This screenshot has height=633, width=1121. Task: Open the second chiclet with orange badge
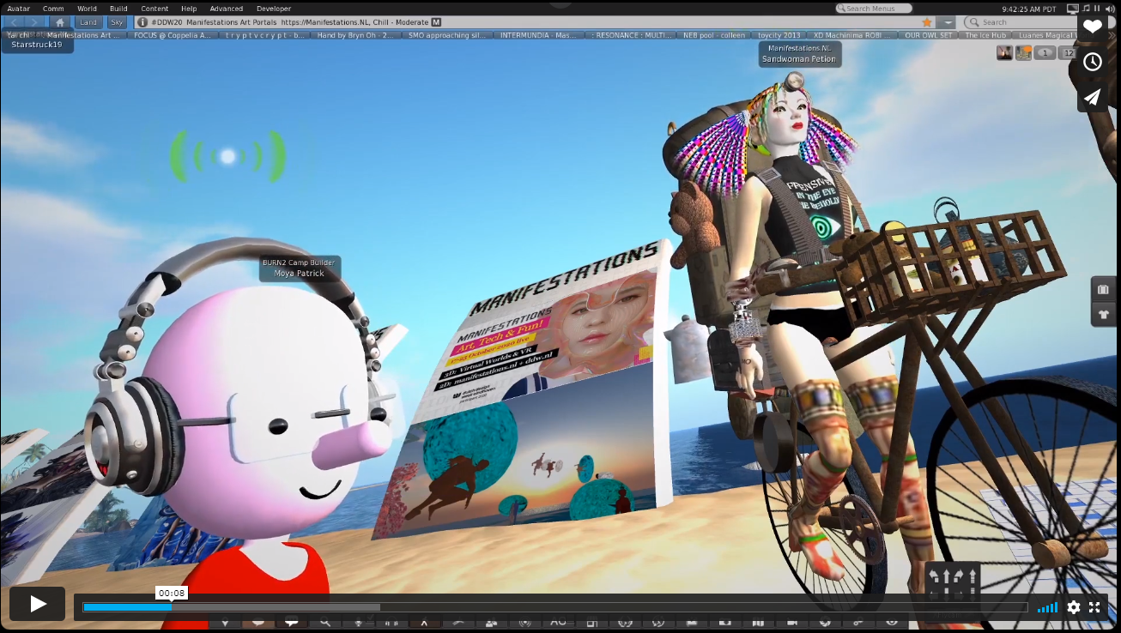point(1023,53)
